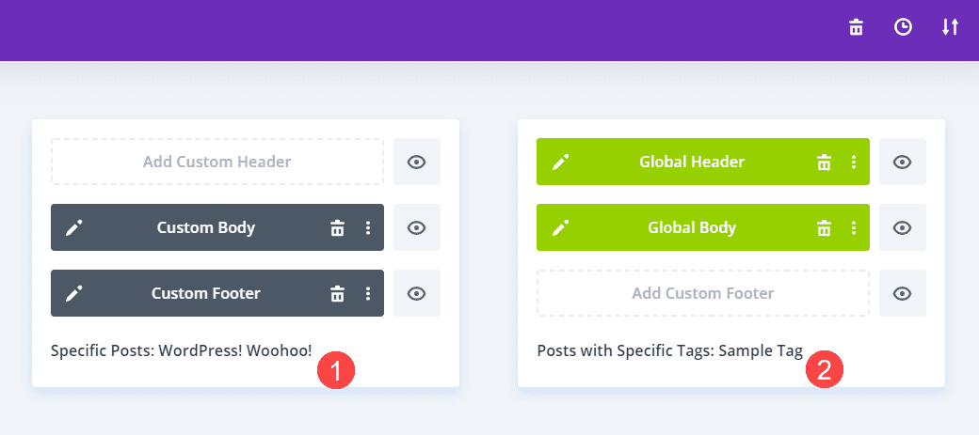Edit Custom Body with pencil icon
The width and height of the screenshot is (979, 435).
(74, 227)
